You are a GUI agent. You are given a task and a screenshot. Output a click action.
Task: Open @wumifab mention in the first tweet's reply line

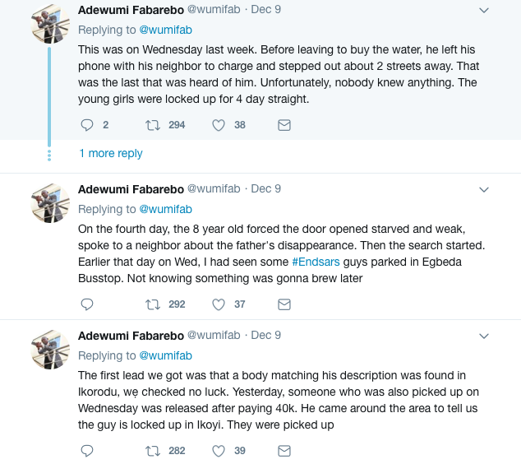coord(164,30)
